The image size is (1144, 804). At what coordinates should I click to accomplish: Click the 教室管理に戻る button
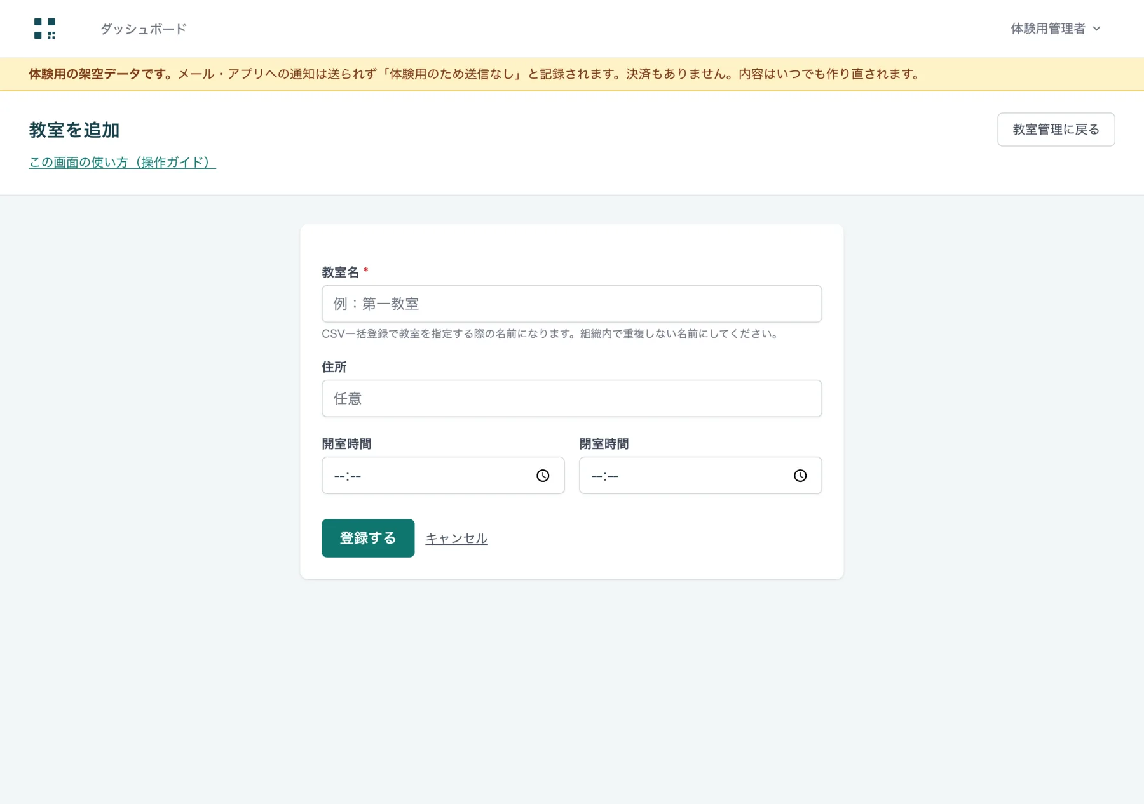(x=1056, y=130)
